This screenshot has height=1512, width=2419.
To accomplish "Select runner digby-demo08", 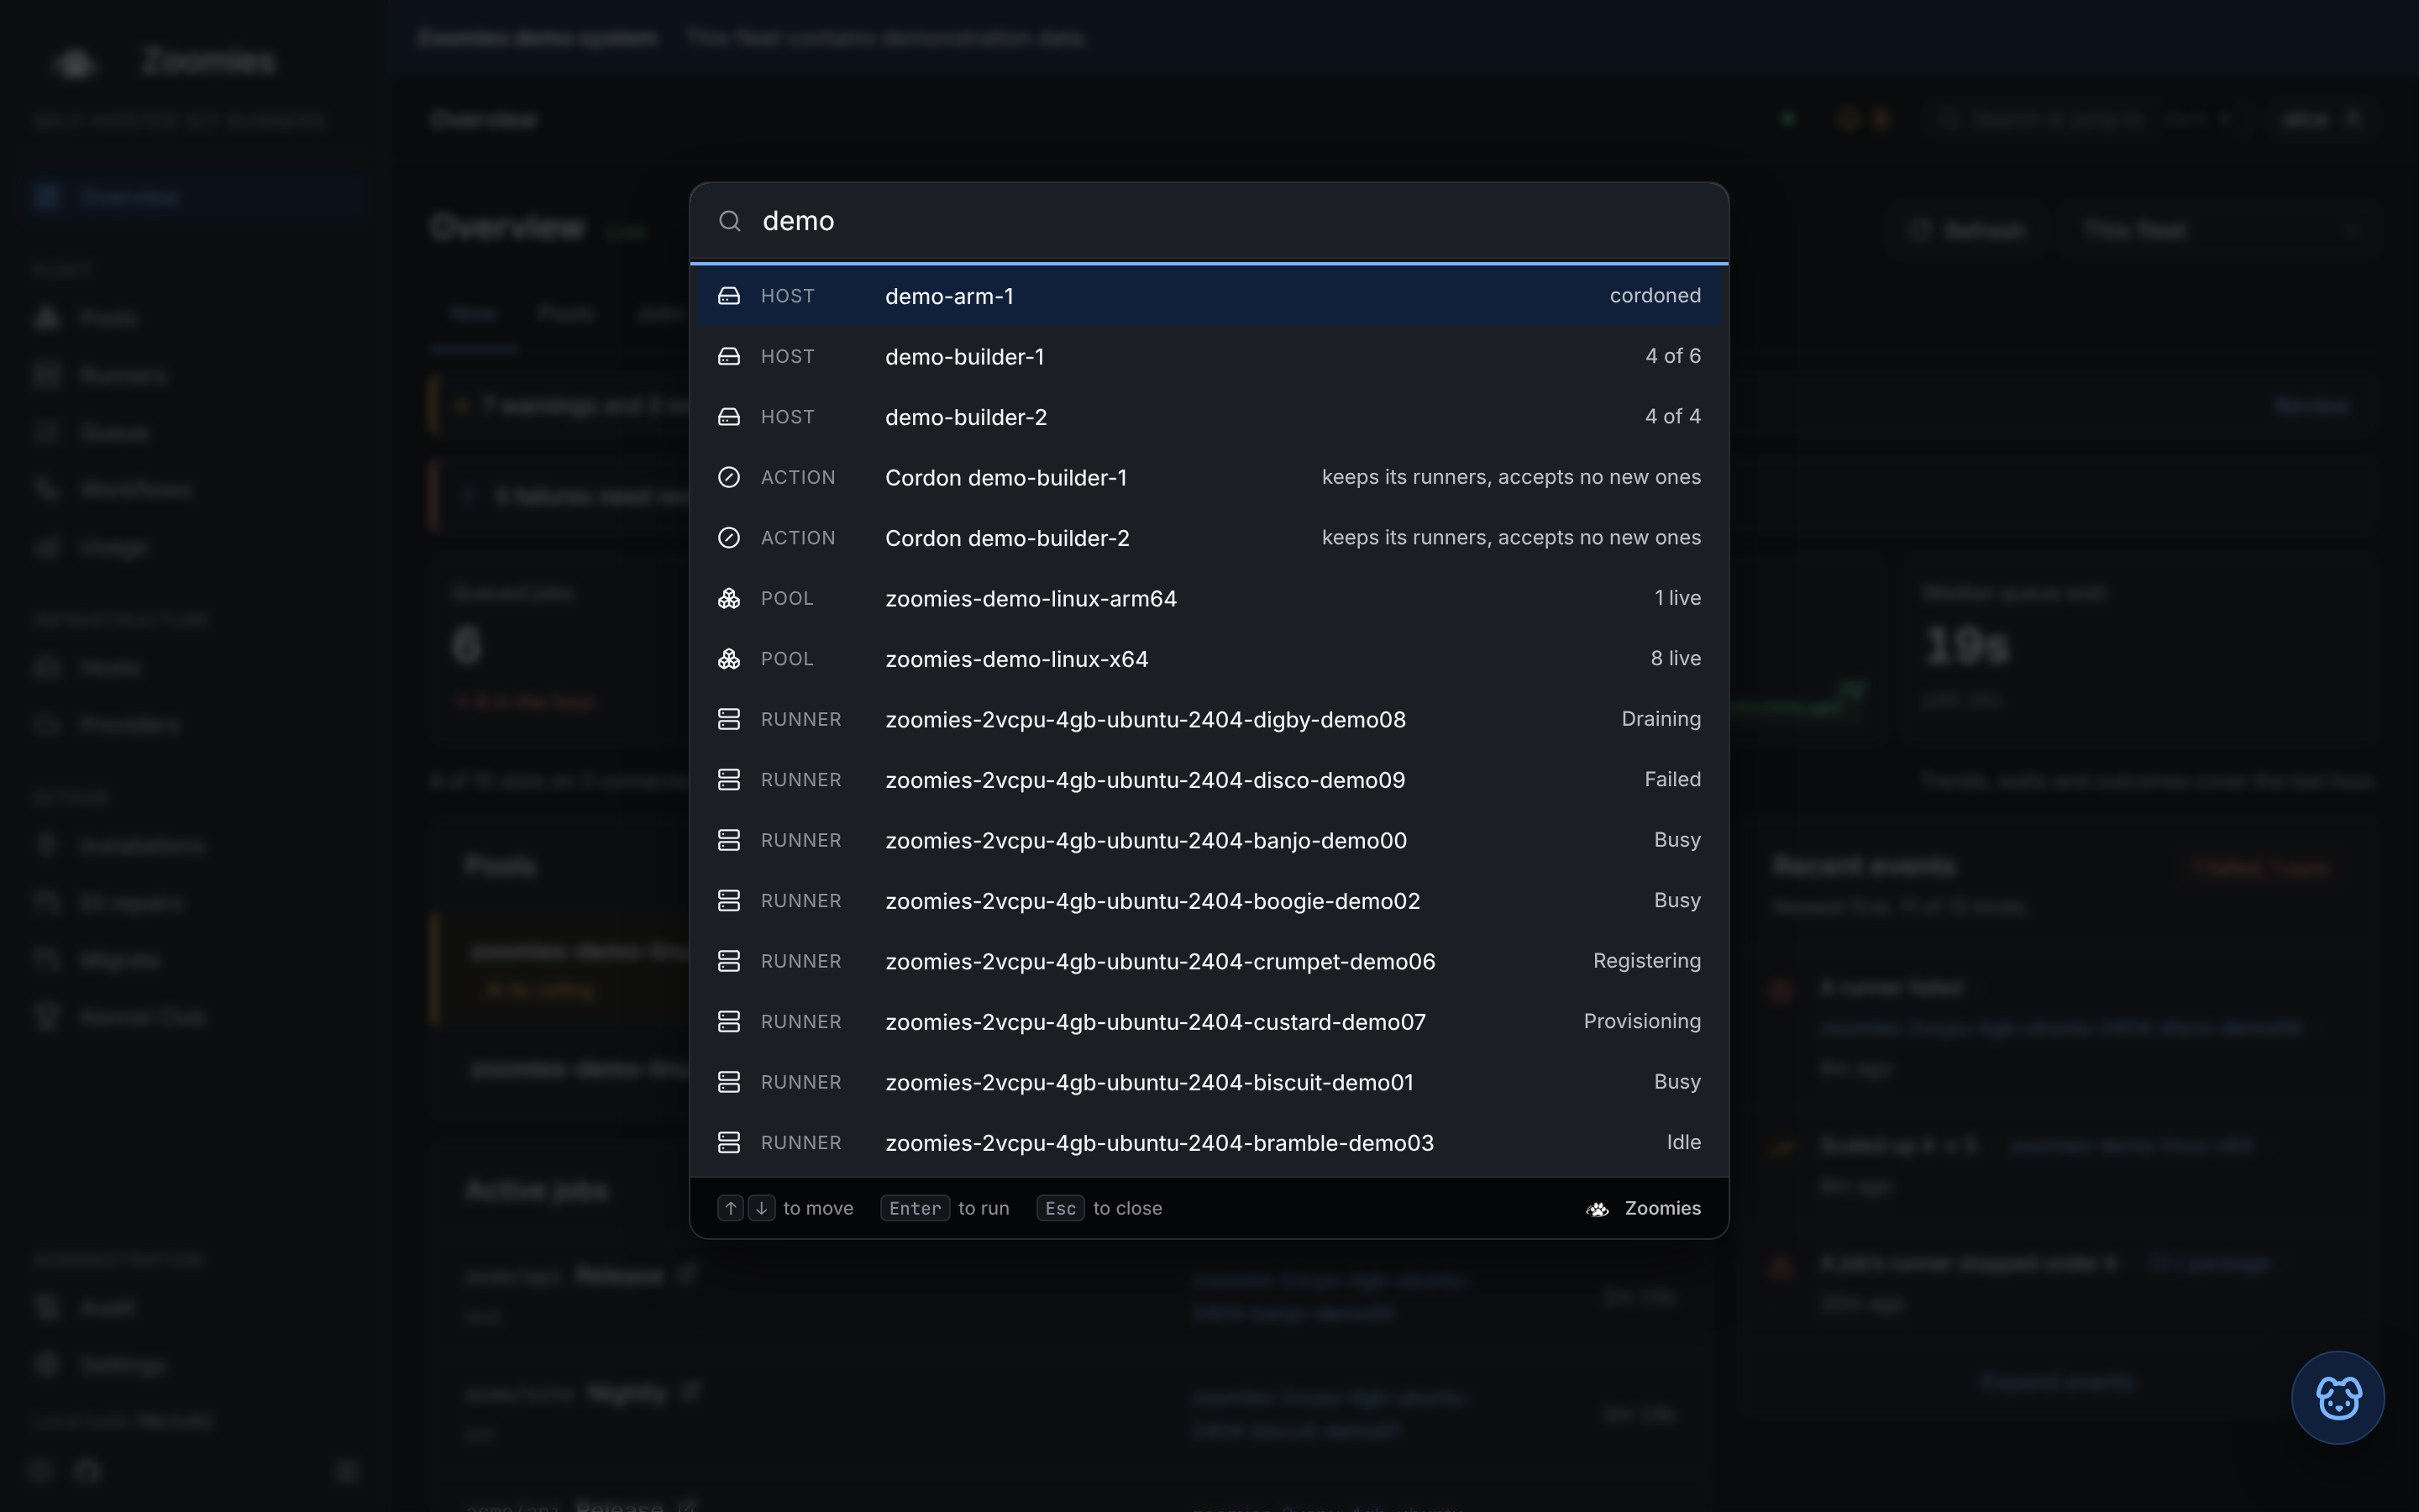I will click(1209, 719).
